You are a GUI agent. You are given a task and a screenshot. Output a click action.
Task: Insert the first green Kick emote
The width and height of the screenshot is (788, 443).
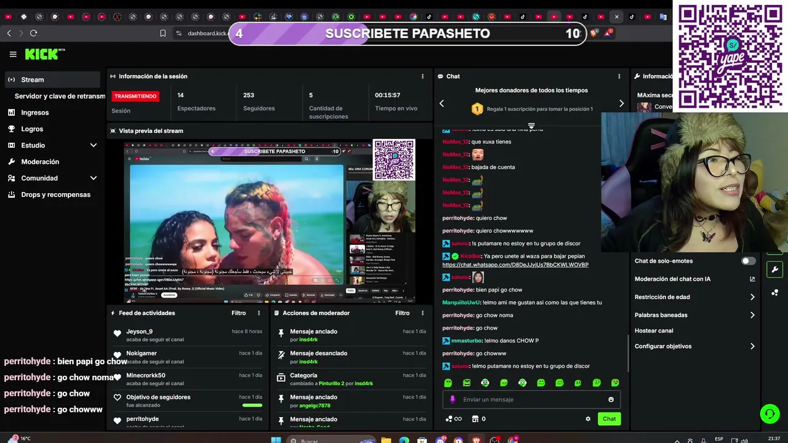448,383
